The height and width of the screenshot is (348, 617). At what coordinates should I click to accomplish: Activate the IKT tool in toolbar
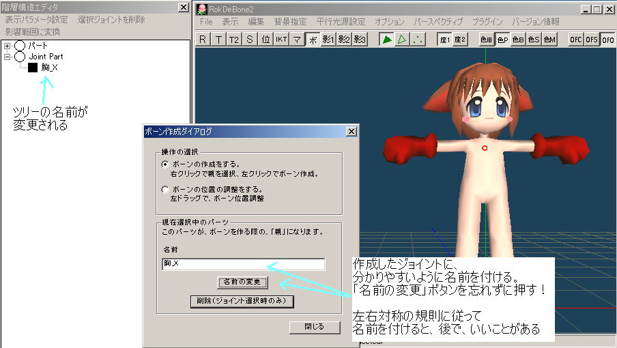[x=281, y=40]
